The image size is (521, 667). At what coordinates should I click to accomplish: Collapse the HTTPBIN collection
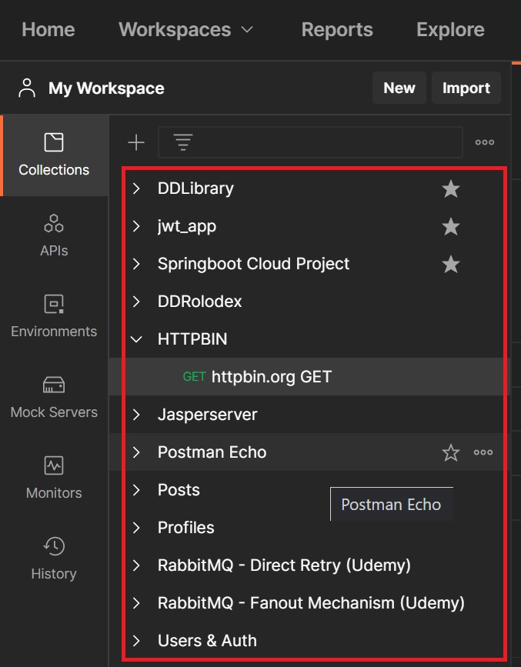tap(137, 339)
